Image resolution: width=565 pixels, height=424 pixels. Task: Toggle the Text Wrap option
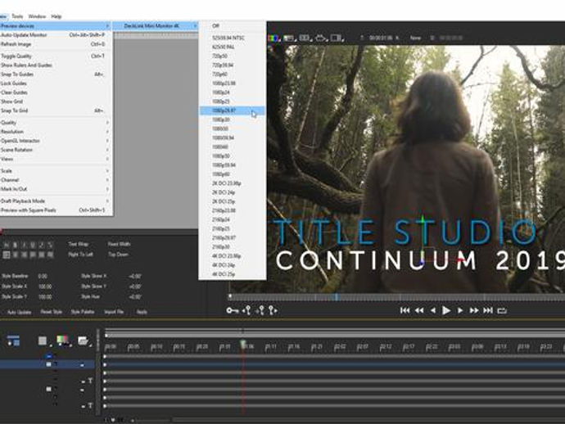pyautogui.click(x=78, y=244)
